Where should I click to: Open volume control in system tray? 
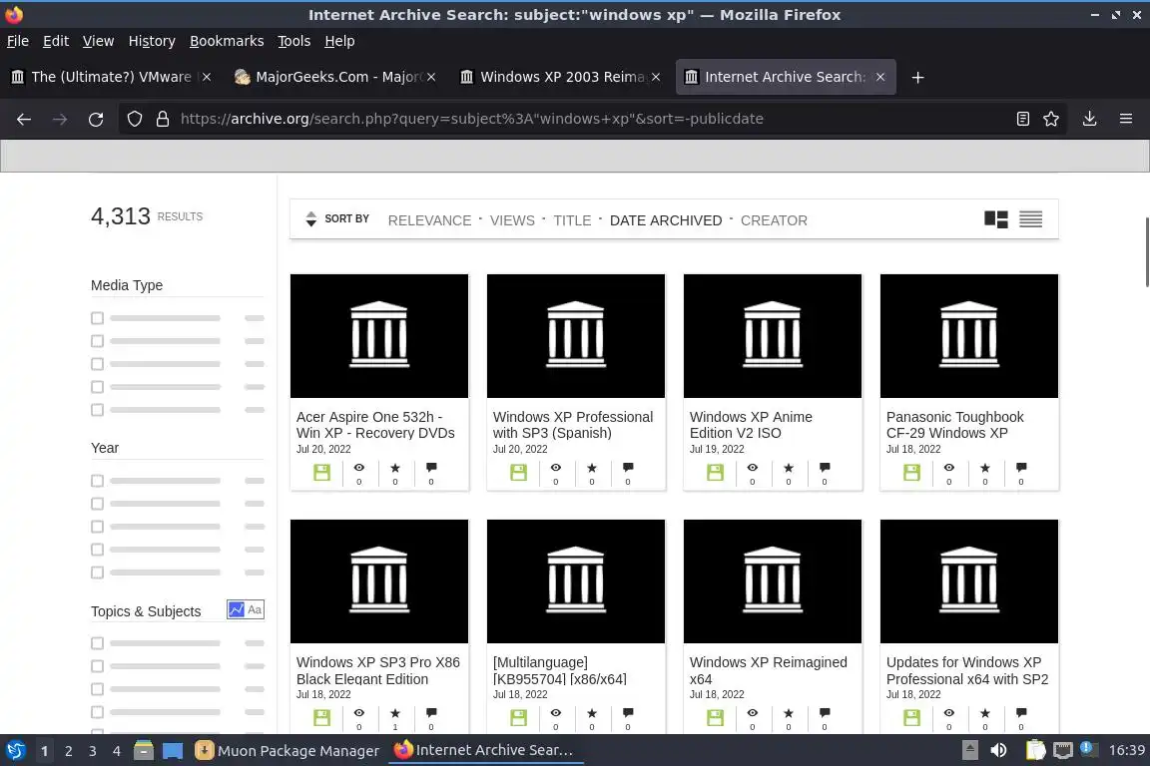pyautogui.click(x=998, y=751)
